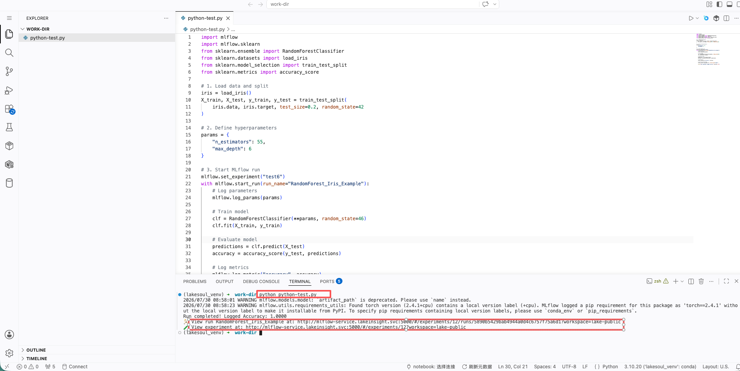The height and width of the screenshot is (371, 740).
Task: Open the Testing flask view
Action: [x=9, y=127]
